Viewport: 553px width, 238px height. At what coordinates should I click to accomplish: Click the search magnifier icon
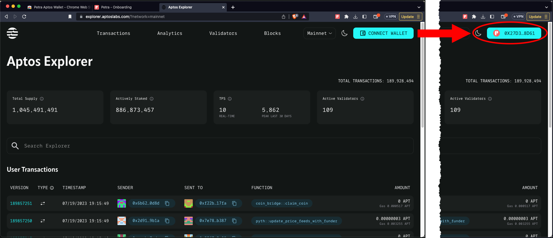(x=15, y=146)
